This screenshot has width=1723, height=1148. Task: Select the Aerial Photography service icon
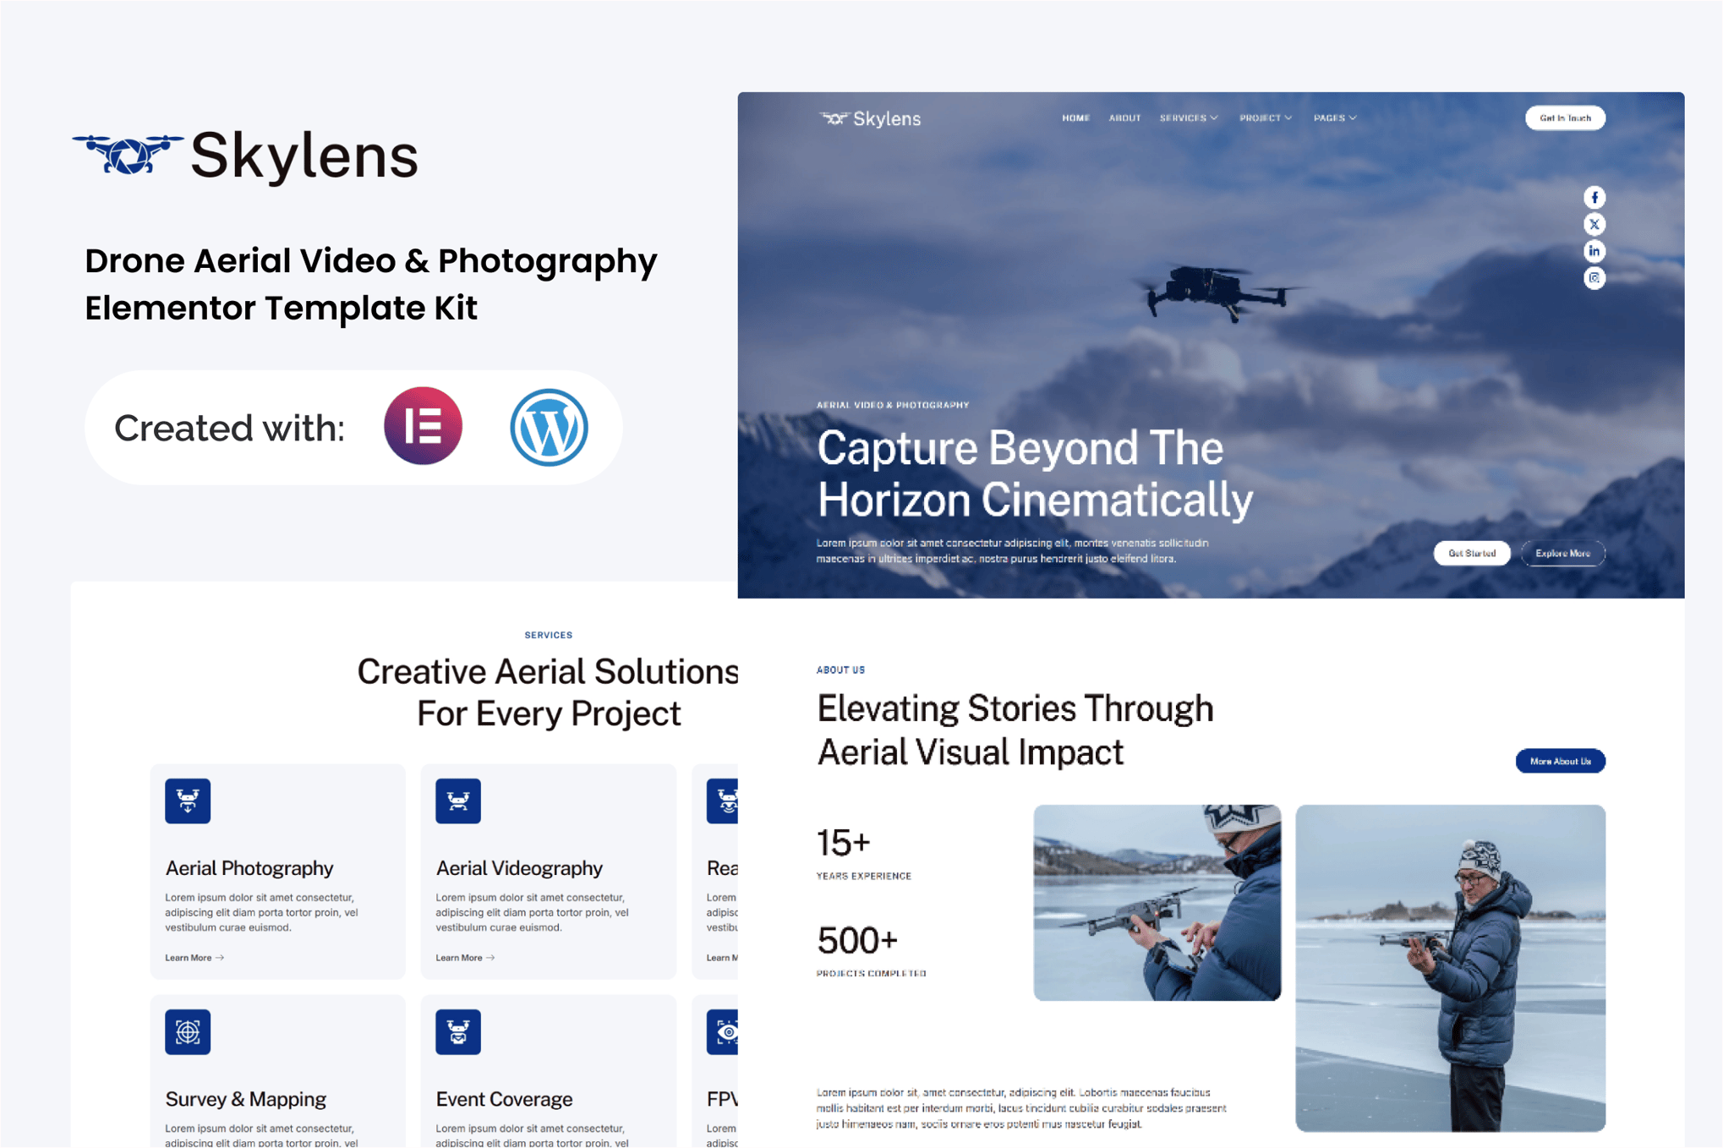point(188,801)
